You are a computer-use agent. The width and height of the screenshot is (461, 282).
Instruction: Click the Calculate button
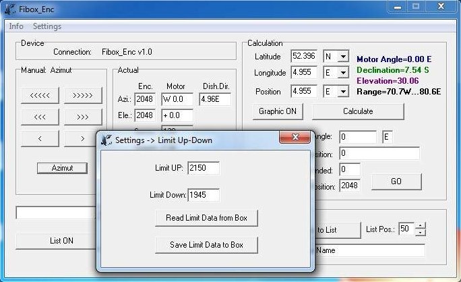coord(357,111)
